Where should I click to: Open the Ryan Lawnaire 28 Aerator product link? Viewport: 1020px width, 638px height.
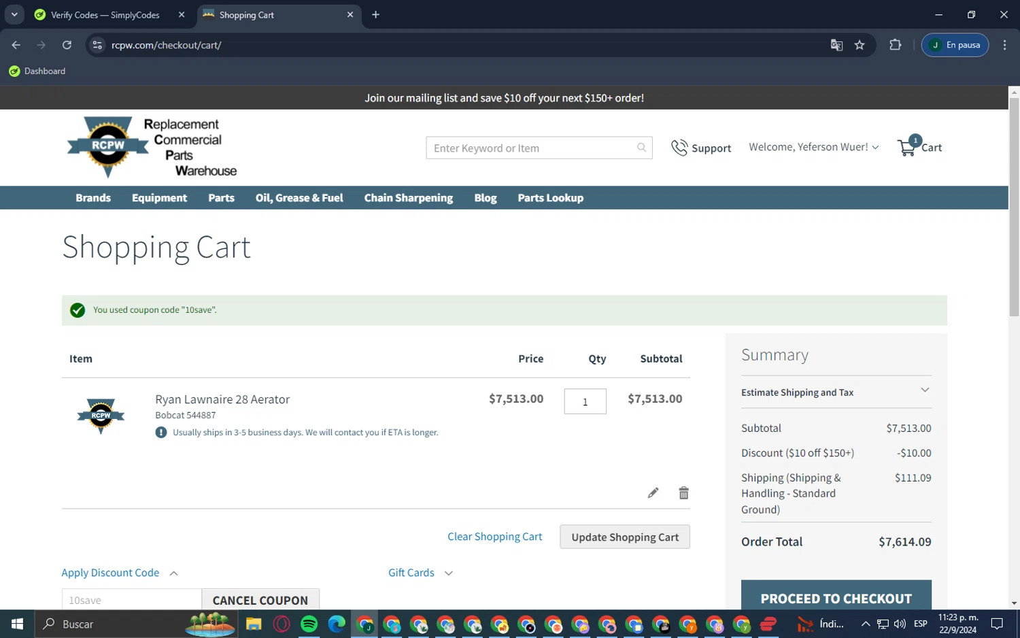pyautogui.click(x=222, y=399)
